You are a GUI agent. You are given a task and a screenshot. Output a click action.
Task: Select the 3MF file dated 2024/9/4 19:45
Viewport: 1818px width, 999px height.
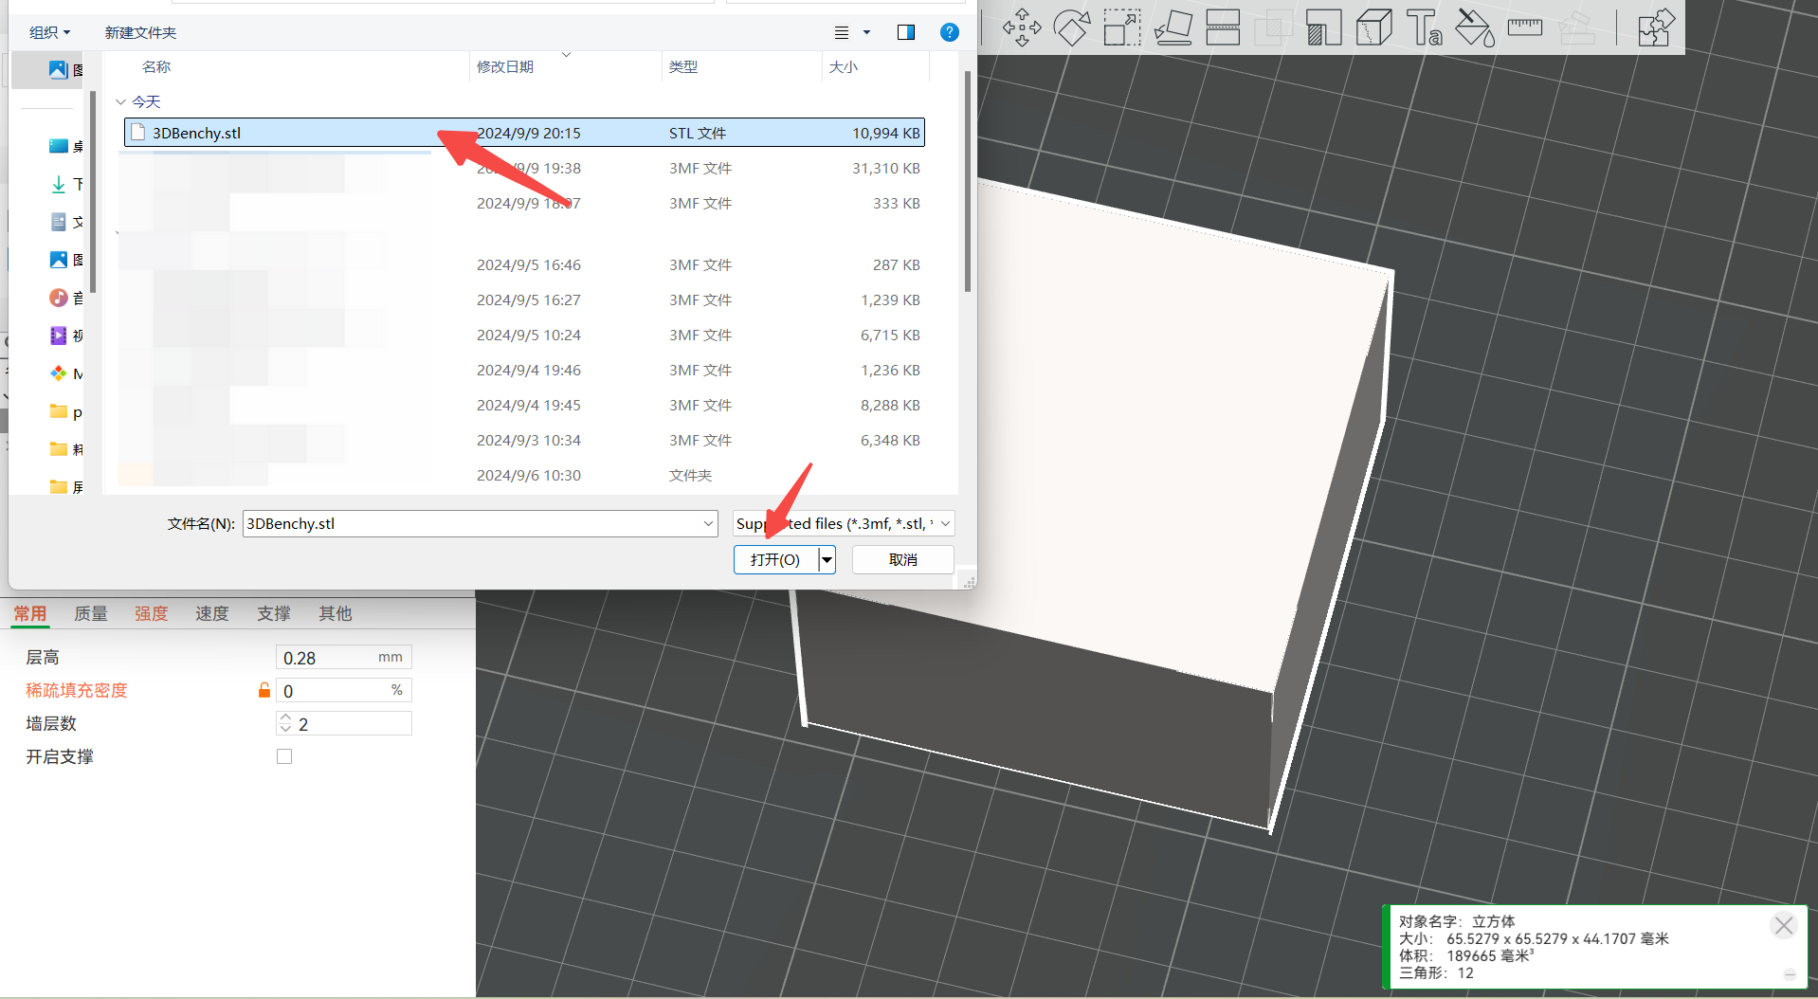pyautogui.click(x=523, y=406)
